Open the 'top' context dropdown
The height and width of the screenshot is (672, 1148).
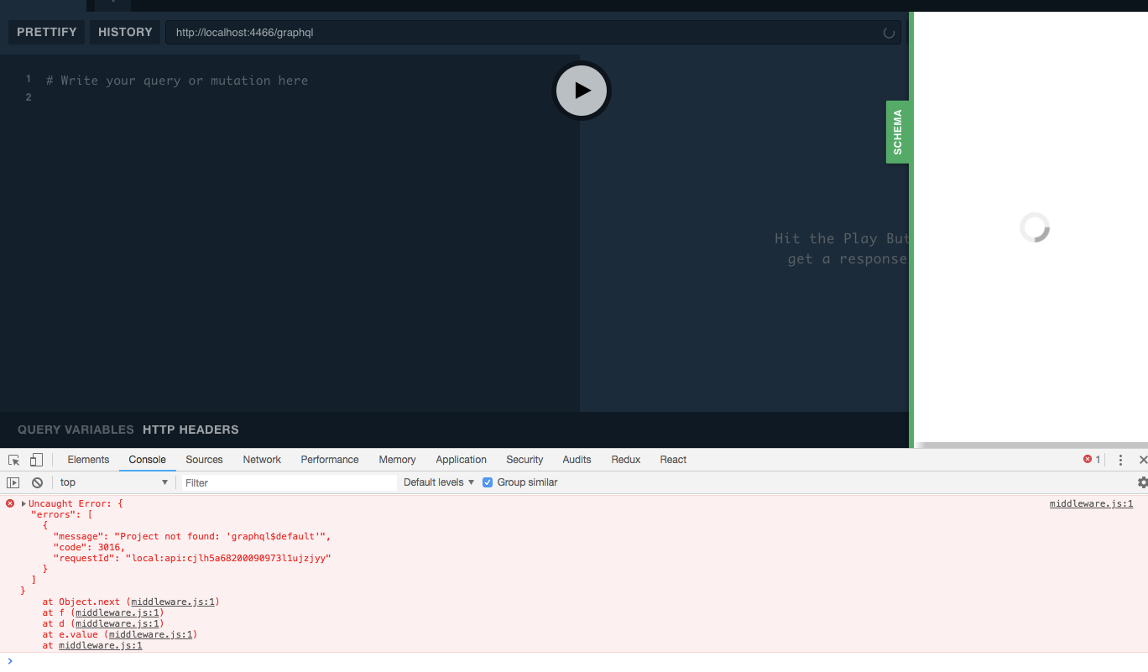click(x=114, y=482)
